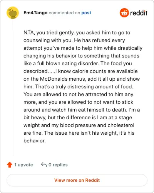Click Em4Tango's yellow Snoo avatar
Screen dimensions: 154x193
13,13
